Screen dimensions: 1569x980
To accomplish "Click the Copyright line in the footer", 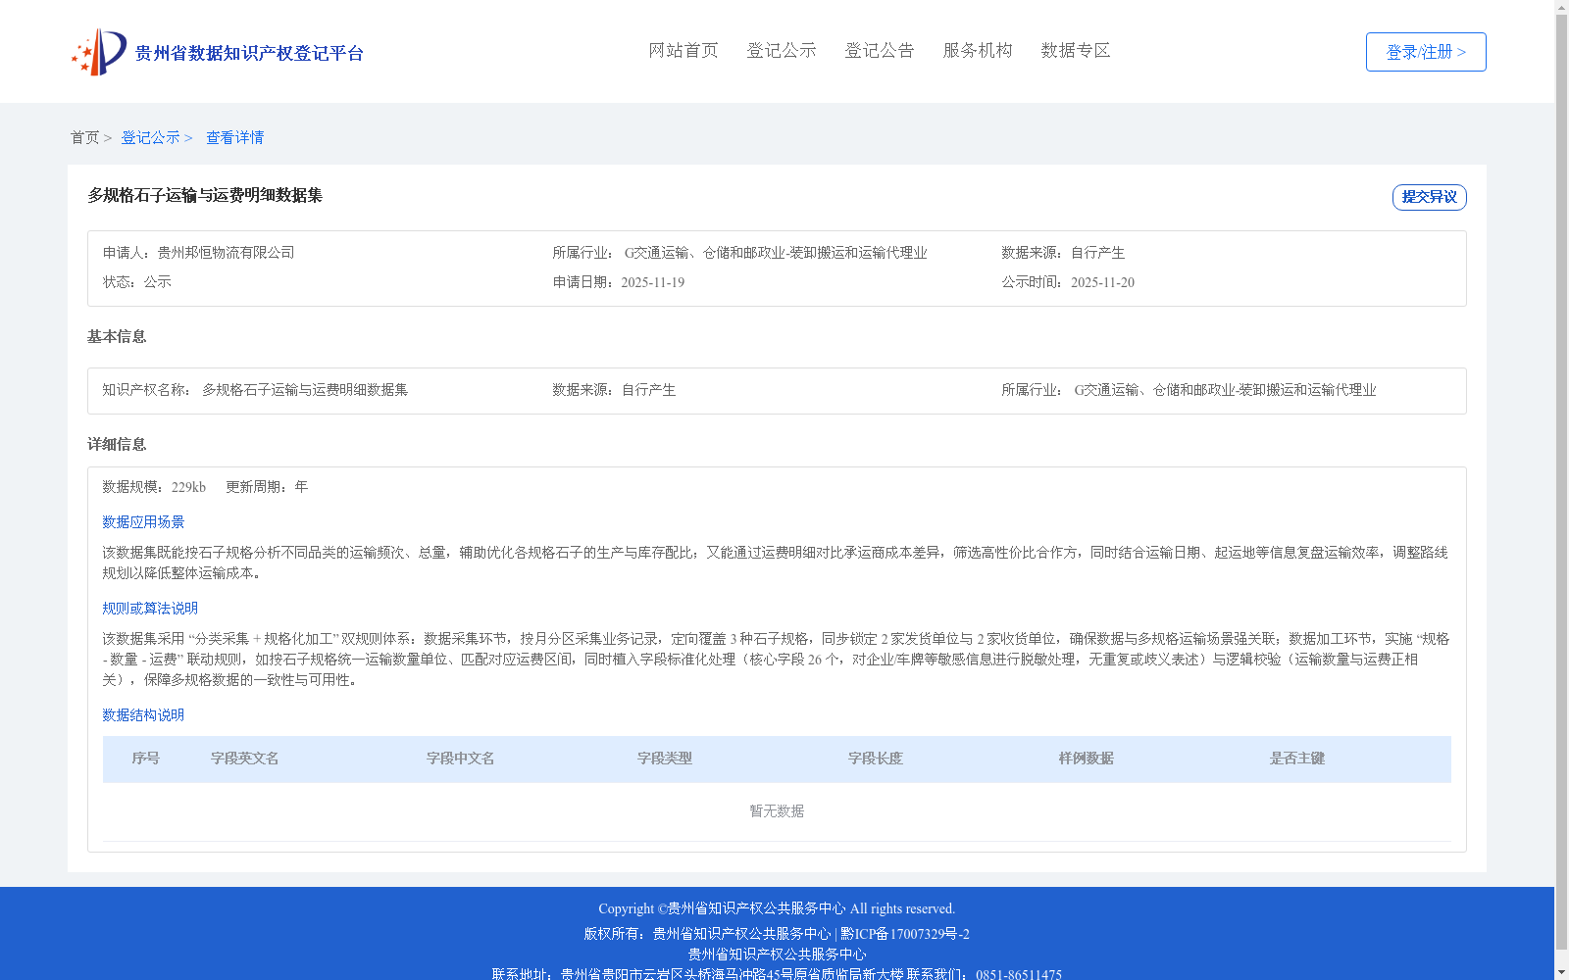I will coord(777,908).
